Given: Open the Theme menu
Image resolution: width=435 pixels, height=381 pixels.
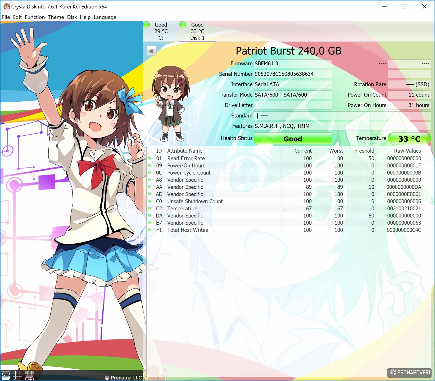Looking at the screenshot, I should pos(56,17).
